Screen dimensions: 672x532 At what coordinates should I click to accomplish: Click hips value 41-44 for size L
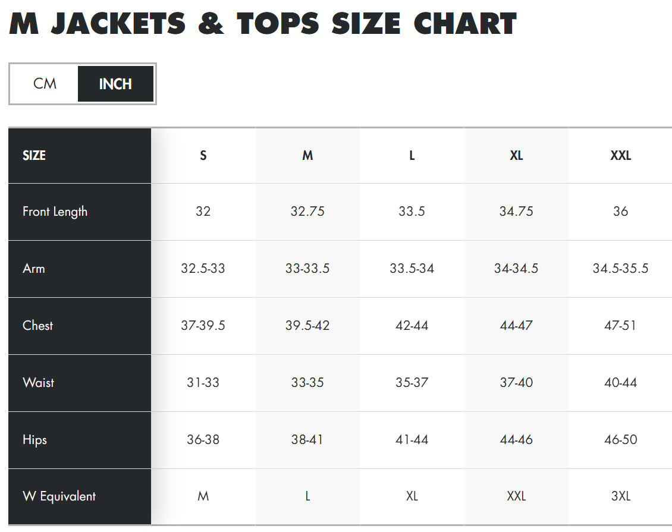[x=412, y=440]
